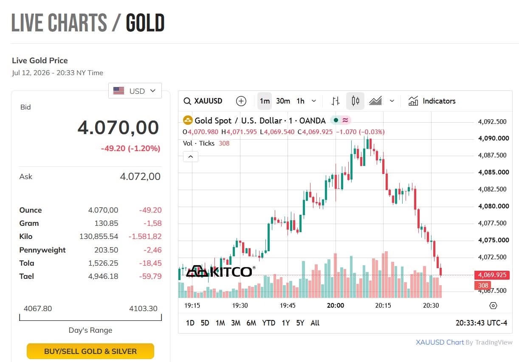Switch chart to 30m interval
519x362 pixels.
point(283,101)
